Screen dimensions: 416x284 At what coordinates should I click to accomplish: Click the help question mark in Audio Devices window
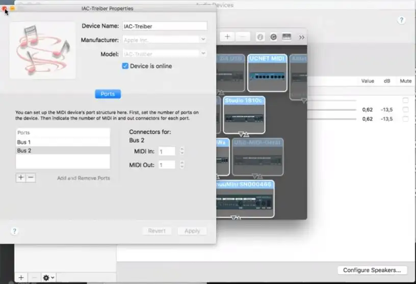pyautogui.click(x=401, y=20)
